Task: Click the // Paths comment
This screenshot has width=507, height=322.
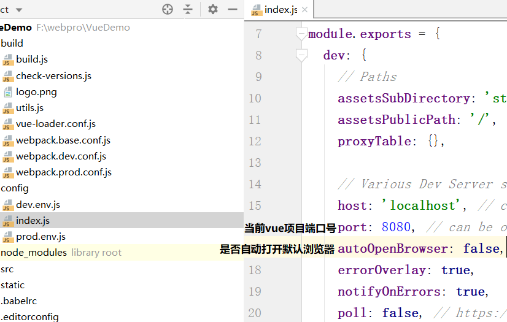Action: (367, 77)
